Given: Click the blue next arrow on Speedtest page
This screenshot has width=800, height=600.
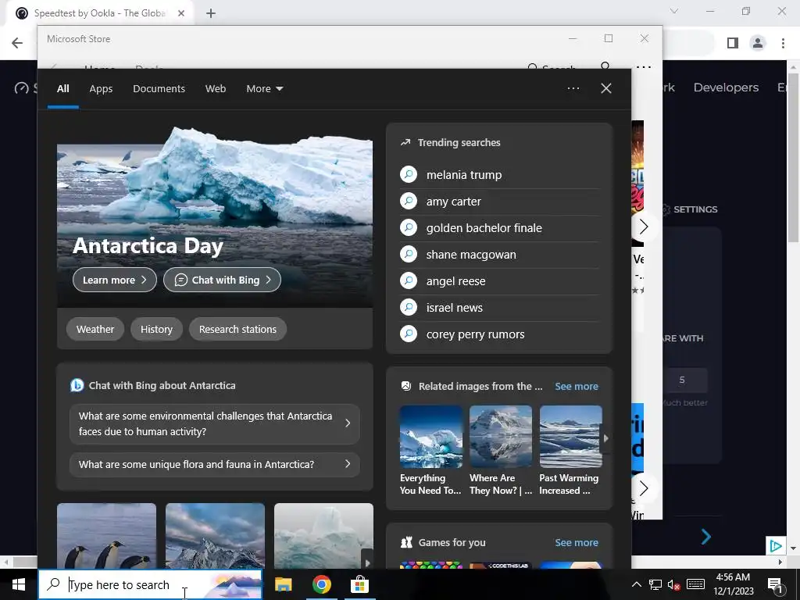Looking at the screenshot, I should 706,536.
